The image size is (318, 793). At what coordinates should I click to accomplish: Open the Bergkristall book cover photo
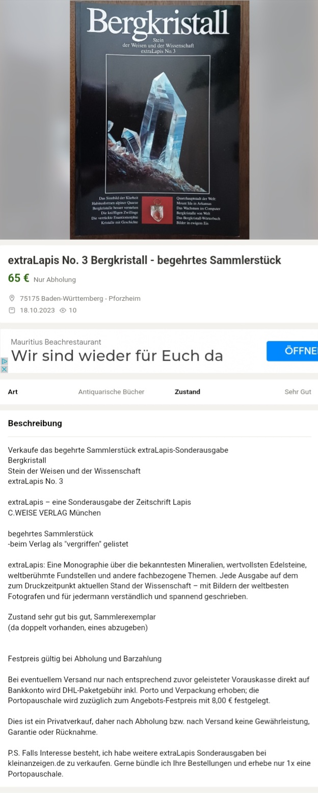click(160, 120)
